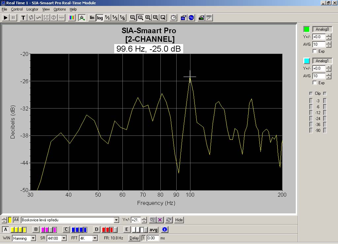The image size is (338, 244).
Task: Select 1/1 octave band resolution
Action: (107, 18)
